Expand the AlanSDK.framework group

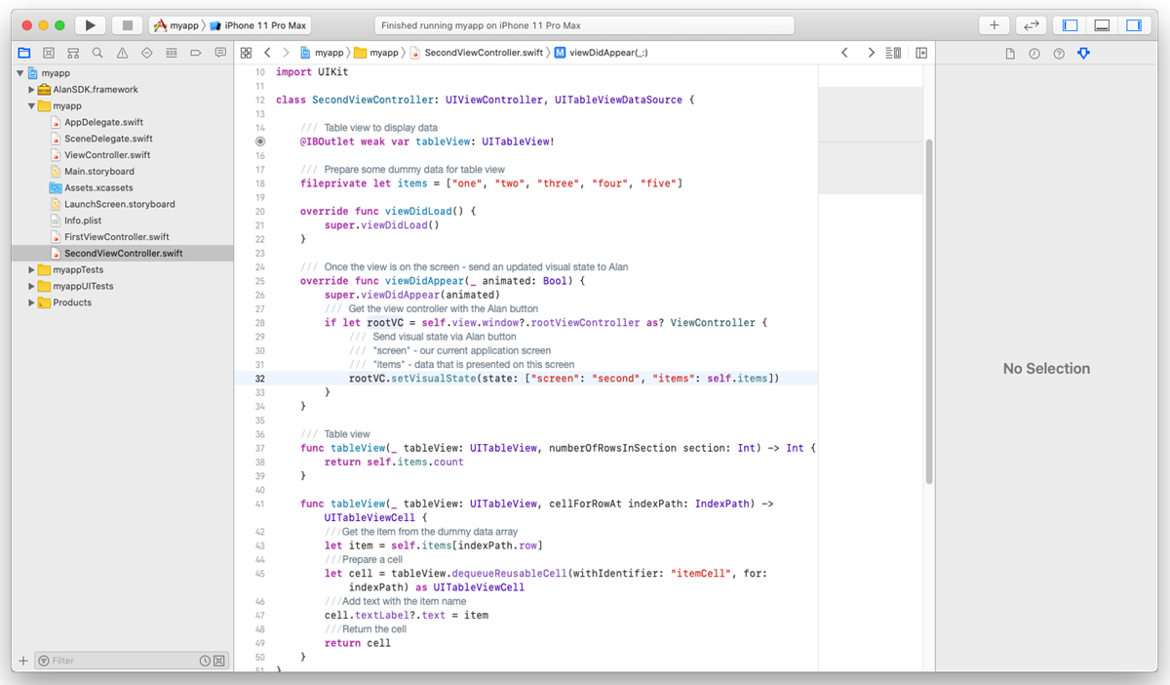[x=31, y=89]
